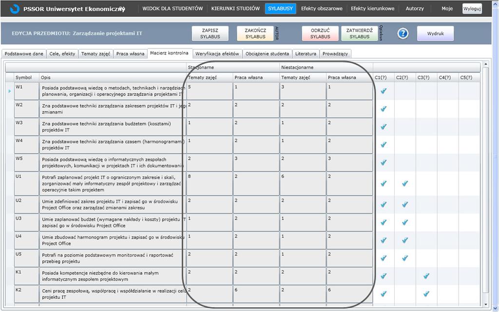This screenshot has height=312, width=499.
Task: Click the C3(?) column header
Action: [x=426, y=77]
